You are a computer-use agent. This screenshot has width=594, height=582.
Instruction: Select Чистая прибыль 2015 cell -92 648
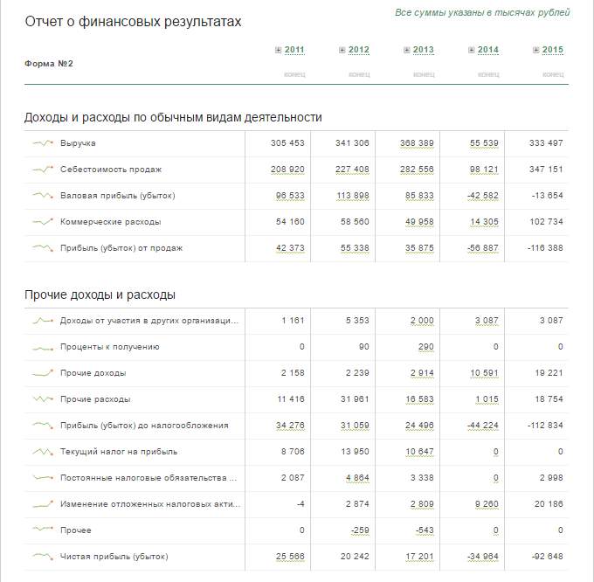[x=548, y=557]
